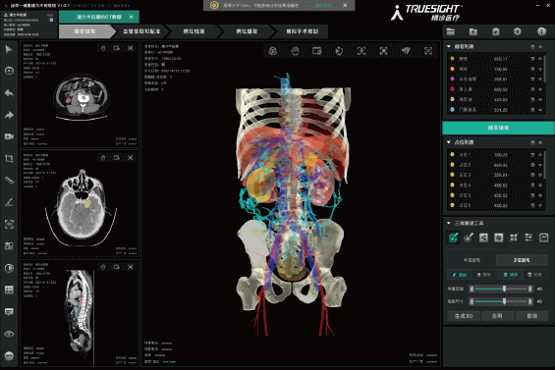Adjust the lower brush size slider handle
The image size is (555, 370).
pyautogui.click(x=504, y=301)
